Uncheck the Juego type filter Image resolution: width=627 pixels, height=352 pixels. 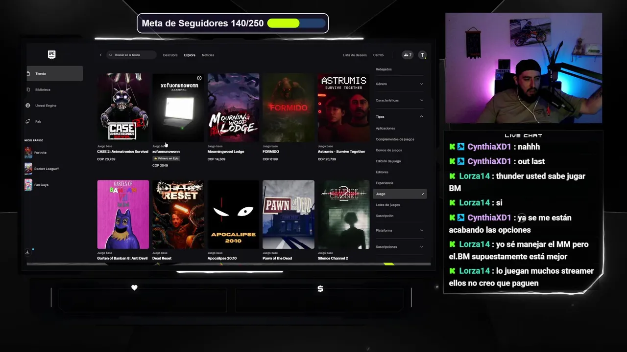point(400,194)
